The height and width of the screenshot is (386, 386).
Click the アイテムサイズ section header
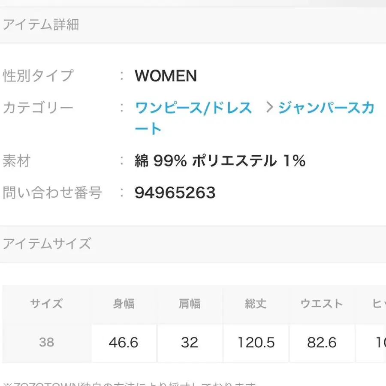point(47,244)
